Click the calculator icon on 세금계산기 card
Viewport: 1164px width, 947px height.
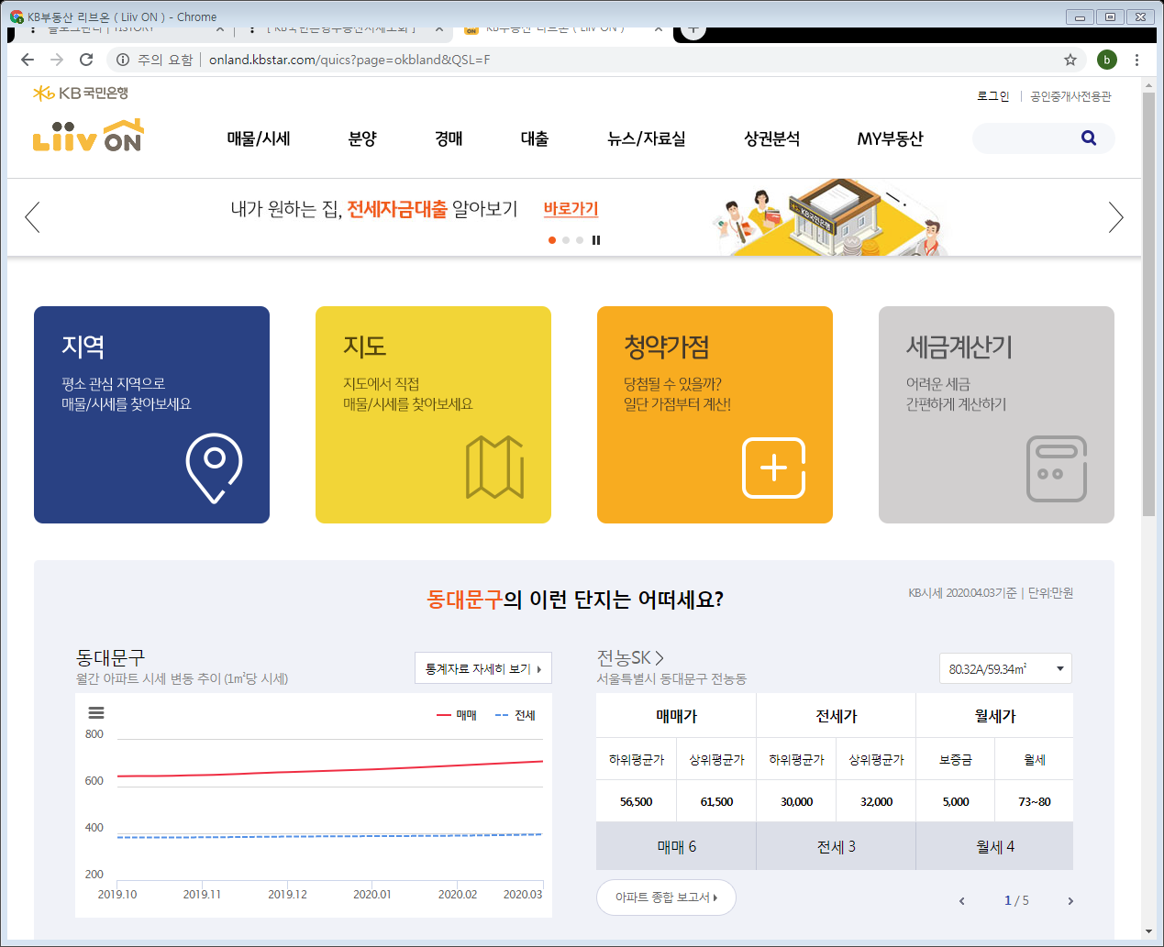coord(1057,468)
